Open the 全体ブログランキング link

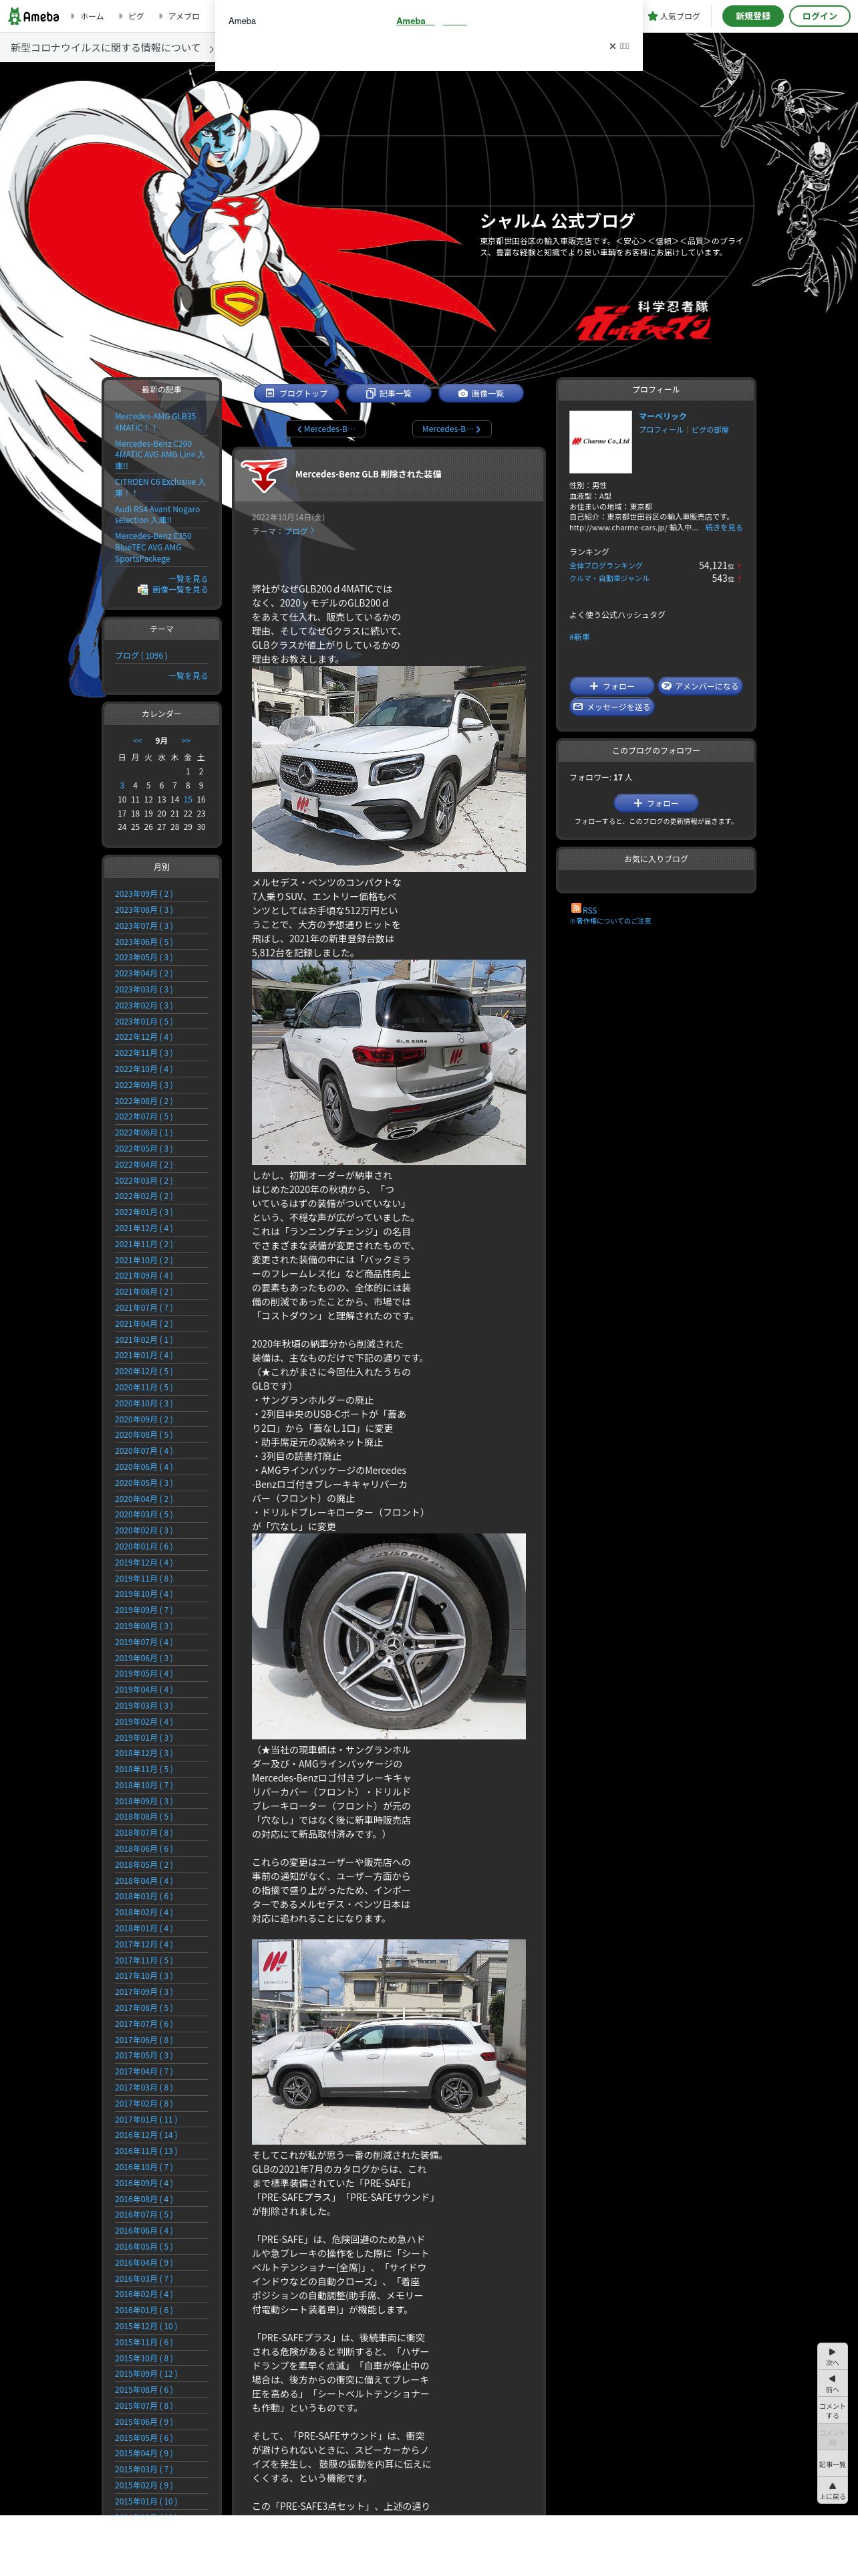tap(606, 566)
